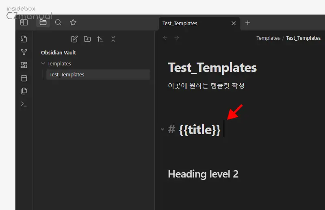Fold the {{title}} heading section
The width and height of the screenshot is (325, 210).
[162, 130]
